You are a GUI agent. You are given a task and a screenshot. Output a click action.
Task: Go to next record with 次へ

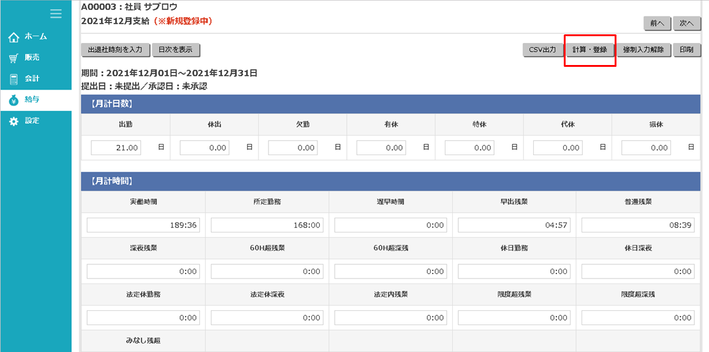686,23
